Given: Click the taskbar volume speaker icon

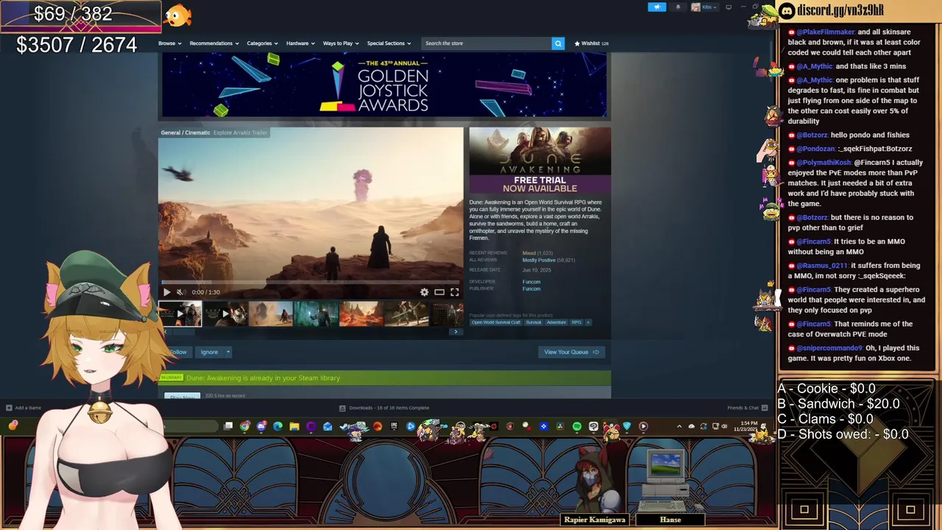Looking at the screenshot, I should [723, 426].
